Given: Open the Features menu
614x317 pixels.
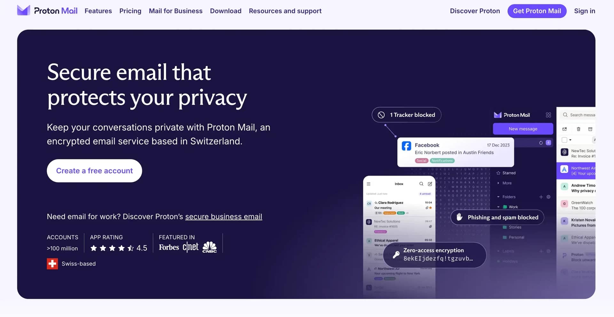Looking at the screenshot, I should tap(98, 11).
